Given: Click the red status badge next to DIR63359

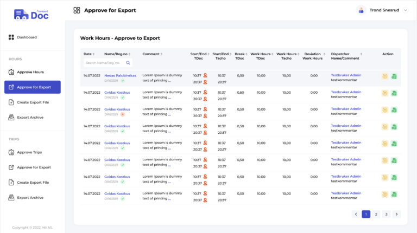Looking at the screenshot, I should pos(123,114).
